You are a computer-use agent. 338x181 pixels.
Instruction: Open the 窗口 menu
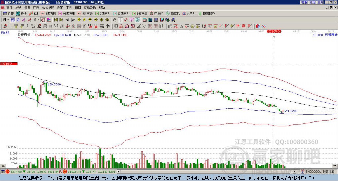click(78, 8)
